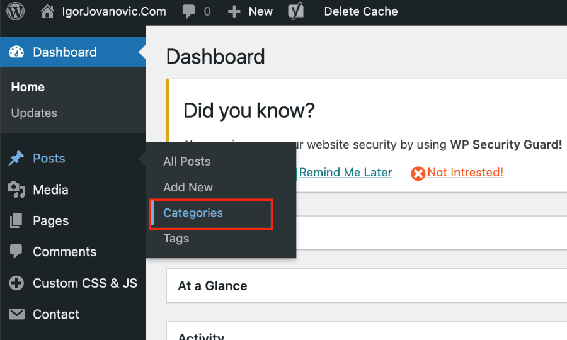Screen dimensions: 567x340
Task: Click the Custom CSS & JS plus icon
Action: point(16,283)
